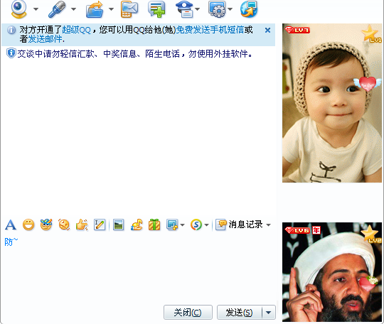Click the baby avatar picture
Image resolution: width=384 pixels, height=324 pixels.
pos(332,103)
